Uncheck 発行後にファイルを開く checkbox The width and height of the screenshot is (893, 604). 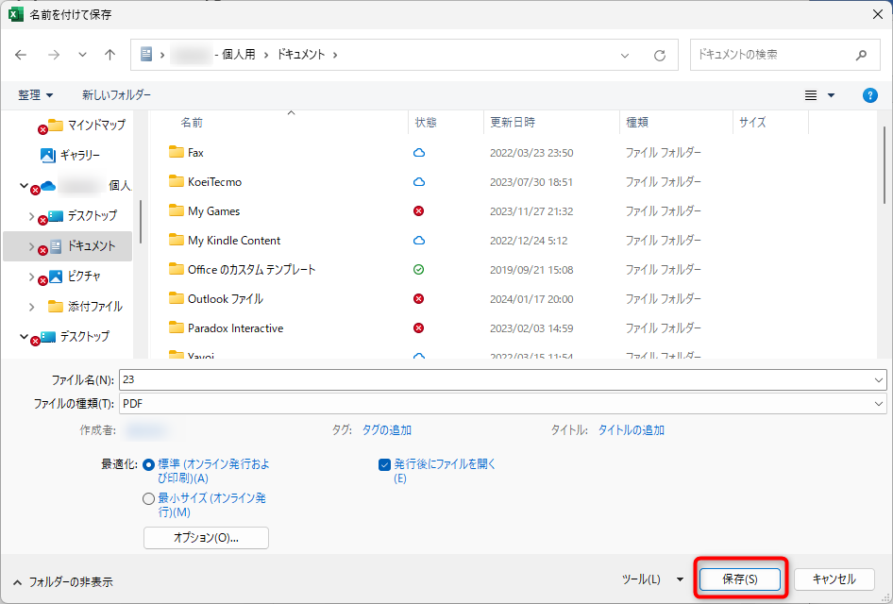(384, 465)
